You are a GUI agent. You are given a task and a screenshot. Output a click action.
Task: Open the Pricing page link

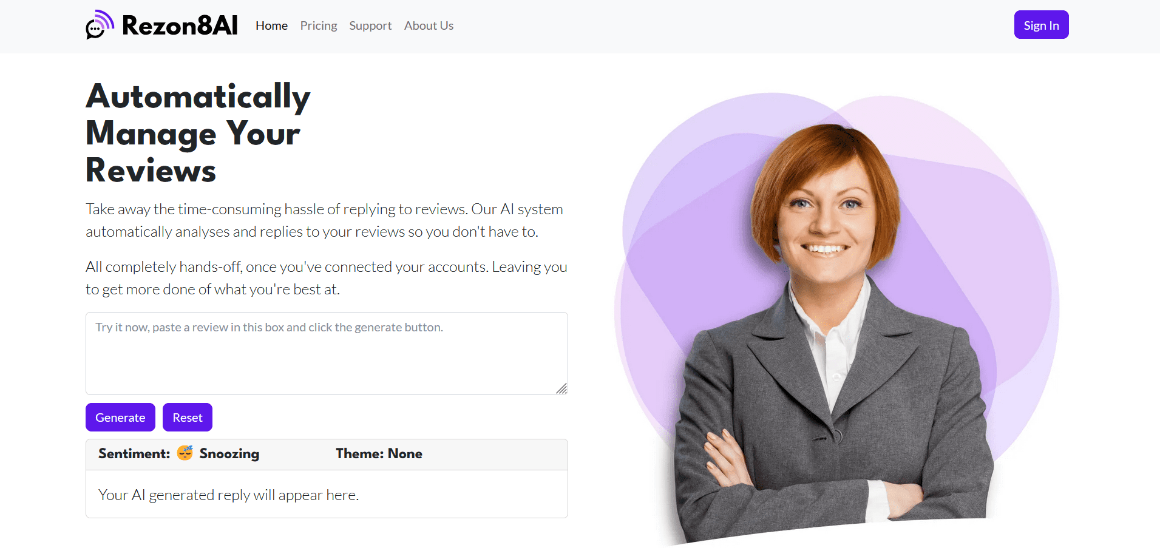319,25
